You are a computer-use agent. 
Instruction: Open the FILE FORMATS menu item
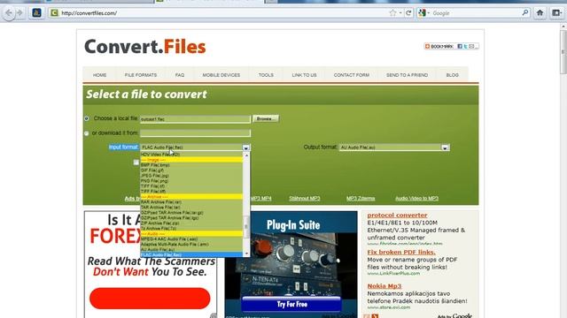[x=141, y=75]
